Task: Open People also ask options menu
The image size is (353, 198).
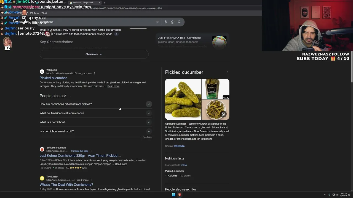Action: (x=70, y=96)
